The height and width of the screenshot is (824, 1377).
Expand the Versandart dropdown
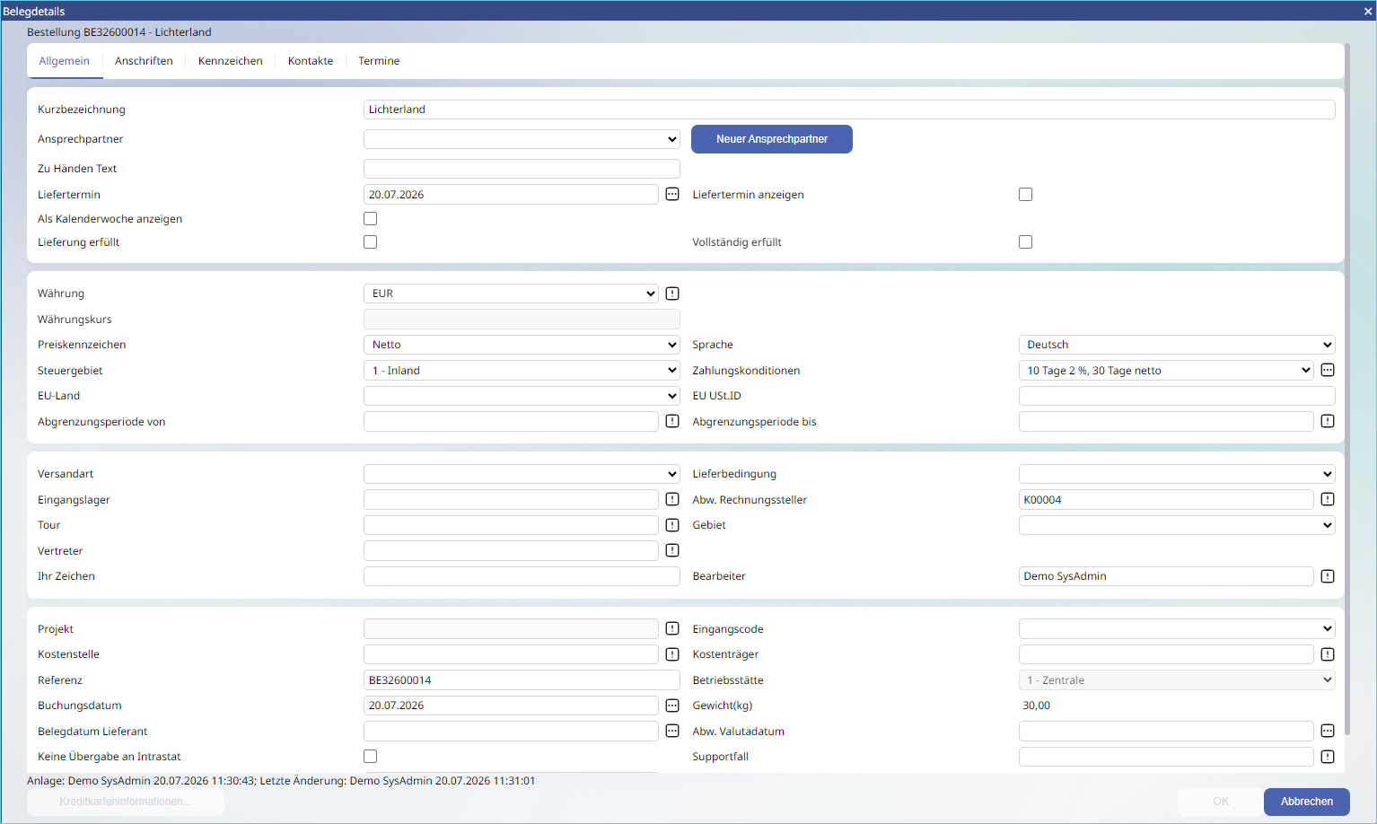point(522,474)
